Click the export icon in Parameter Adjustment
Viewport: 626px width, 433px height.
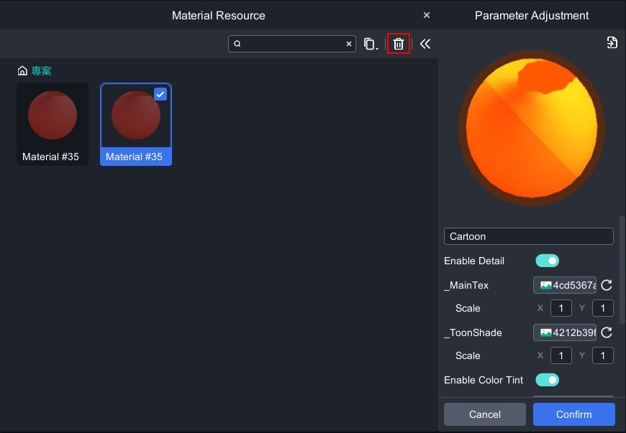(x=612, y=42)
